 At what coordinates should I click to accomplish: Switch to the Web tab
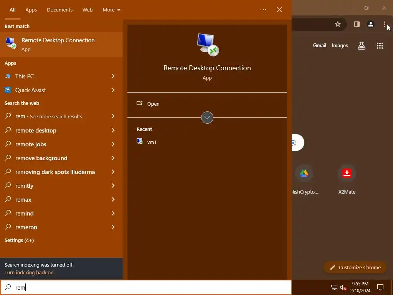88,10
